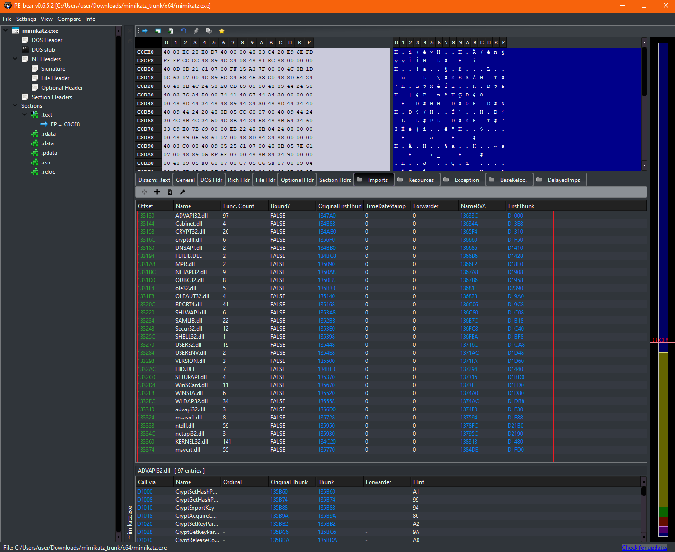Click OriginalFirstThunk value 134C20
Image resolution: width=675 pixels, height=552 pixels.
[x=327, y=442]
